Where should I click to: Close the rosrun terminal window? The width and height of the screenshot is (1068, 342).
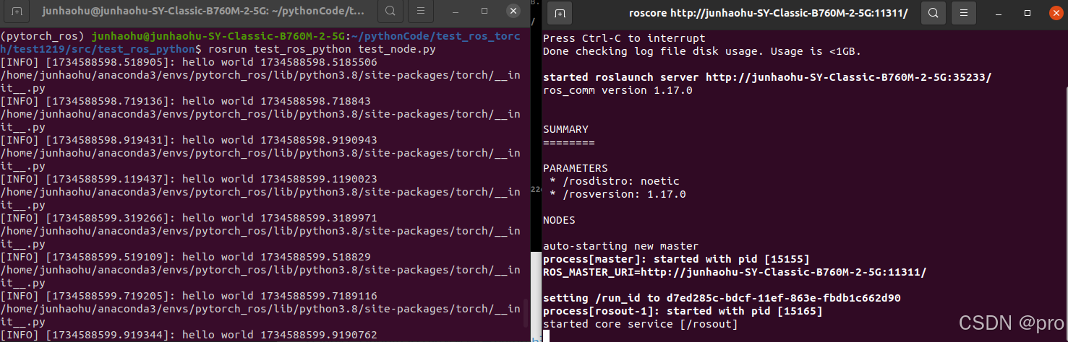(x=513, y=12)
